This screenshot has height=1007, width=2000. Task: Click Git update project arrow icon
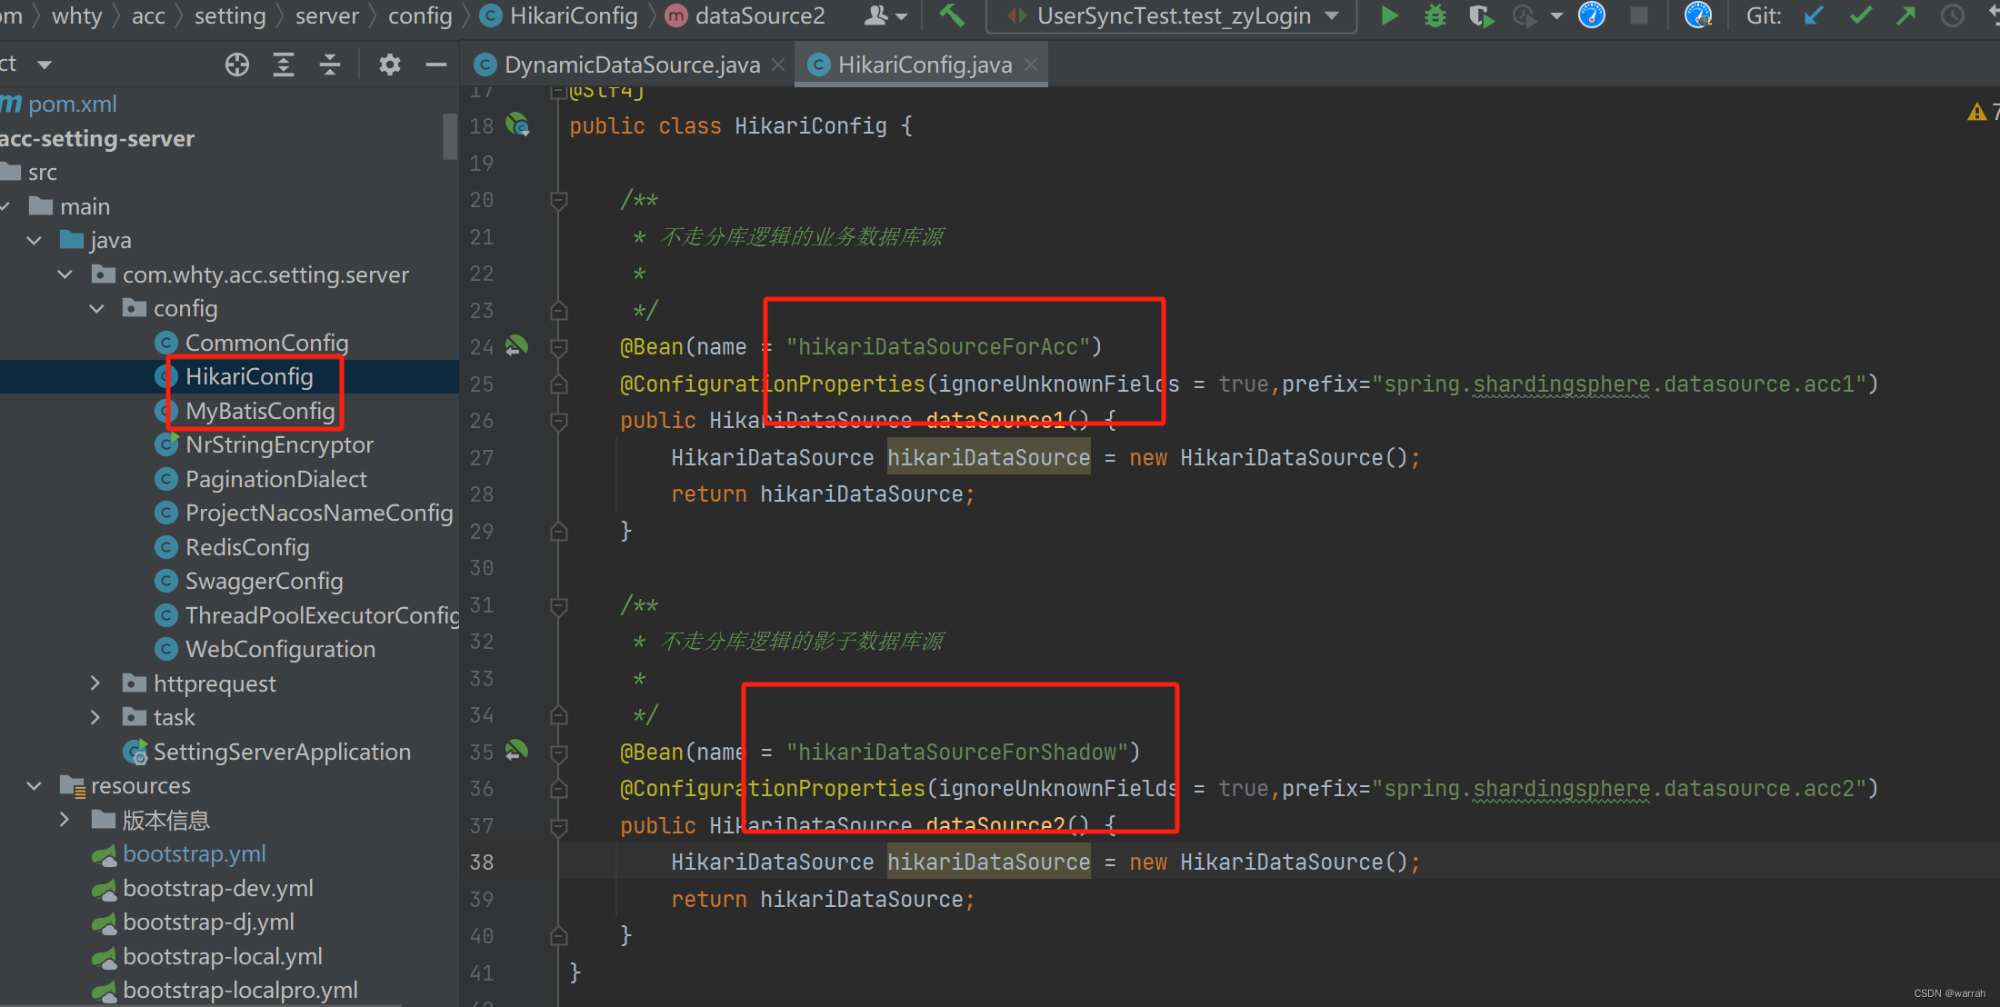(x=1815, y=15)
